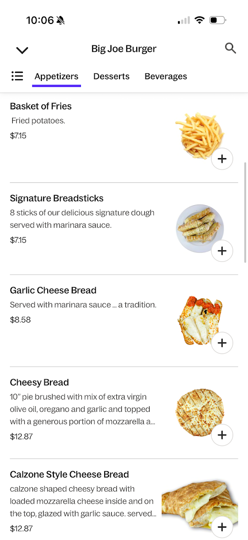Go to the Beverages tab
The width and height of the screenshot is (248, 540).
[x=166, y=76]
